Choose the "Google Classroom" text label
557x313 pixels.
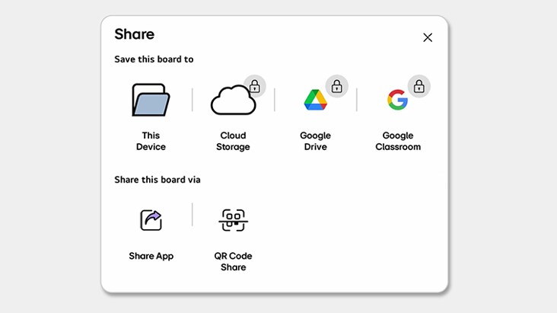pos(397,141)
